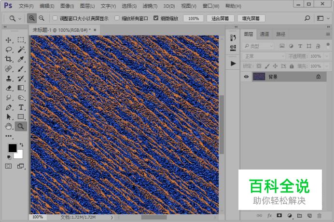Choose Zoom Out mode in options bar
Image resolution: width=334 pixels, height=222 pixels.
(42, 18)
